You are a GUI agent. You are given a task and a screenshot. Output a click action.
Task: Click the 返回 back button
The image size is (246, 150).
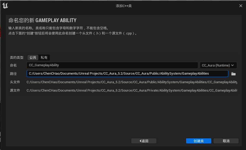[144, 141]
